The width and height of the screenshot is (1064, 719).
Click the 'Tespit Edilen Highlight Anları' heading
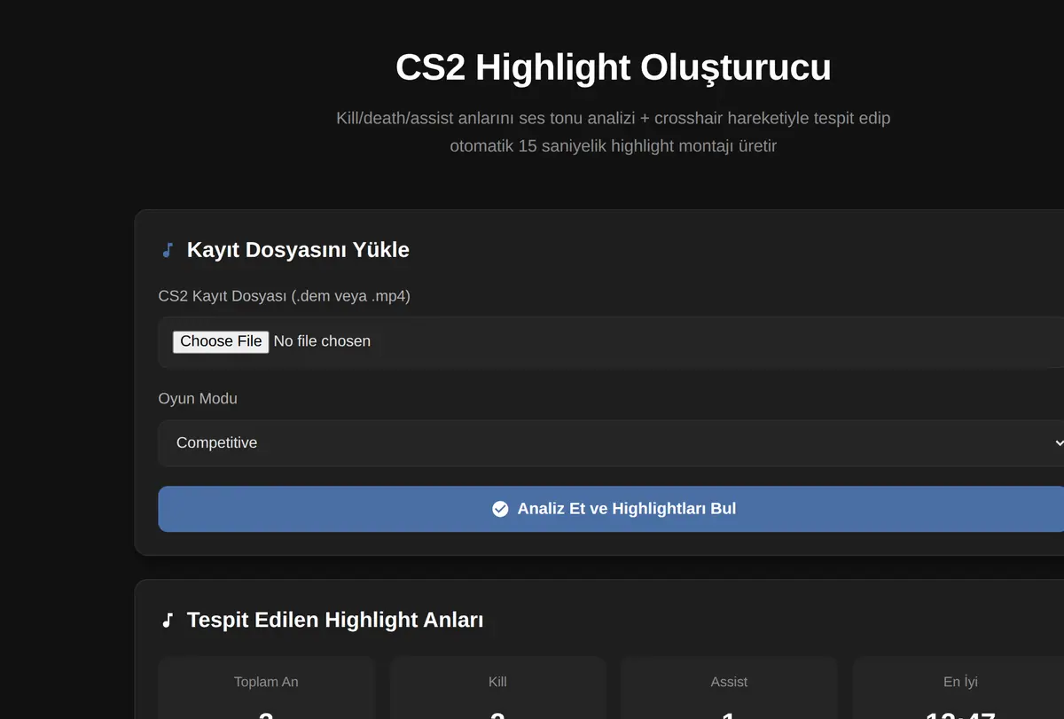click(x=335, y=620)
